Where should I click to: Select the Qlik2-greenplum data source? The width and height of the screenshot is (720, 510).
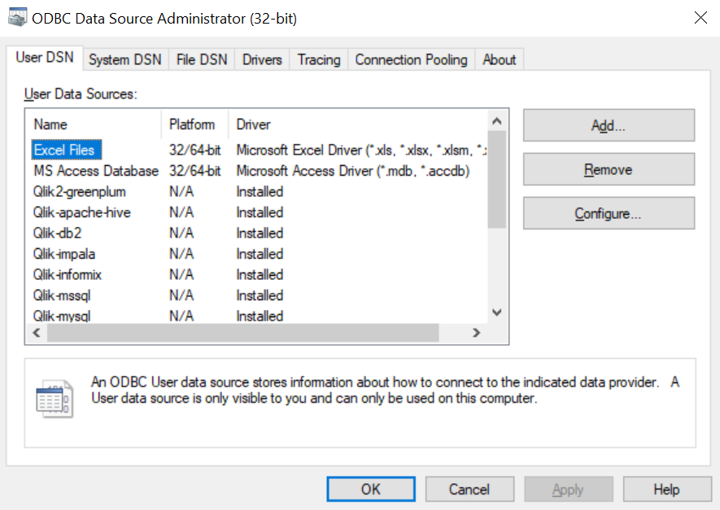coord(80,191)
